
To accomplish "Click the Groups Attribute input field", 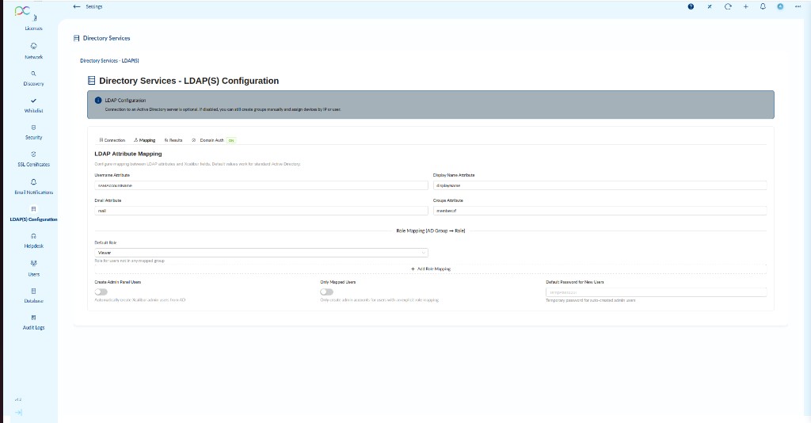I will 600,211.
